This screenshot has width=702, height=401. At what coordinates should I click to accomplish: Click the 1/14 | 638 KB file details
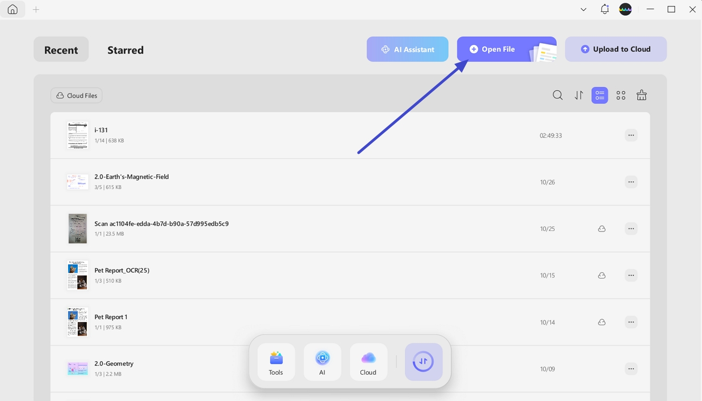[109, 140]
